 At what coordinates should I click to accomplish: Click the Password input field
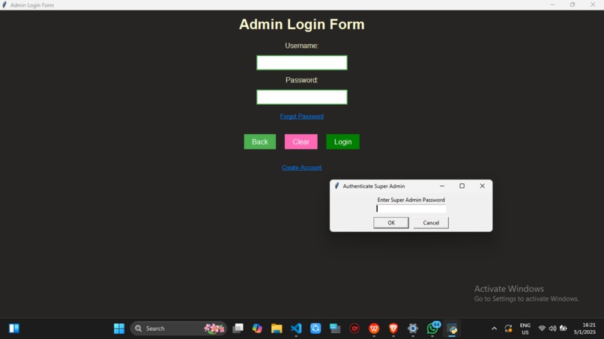click(301, 97)
